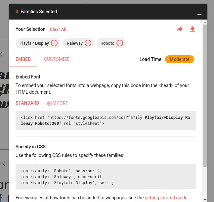Remove Roboto font from selection
This screenshot has width=214, height=202.
tap(120, 43)
